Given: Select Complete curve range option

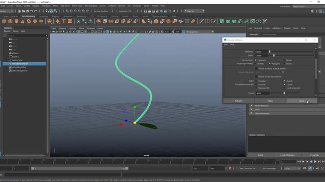Looking at the screenshot, I should 255,60.
